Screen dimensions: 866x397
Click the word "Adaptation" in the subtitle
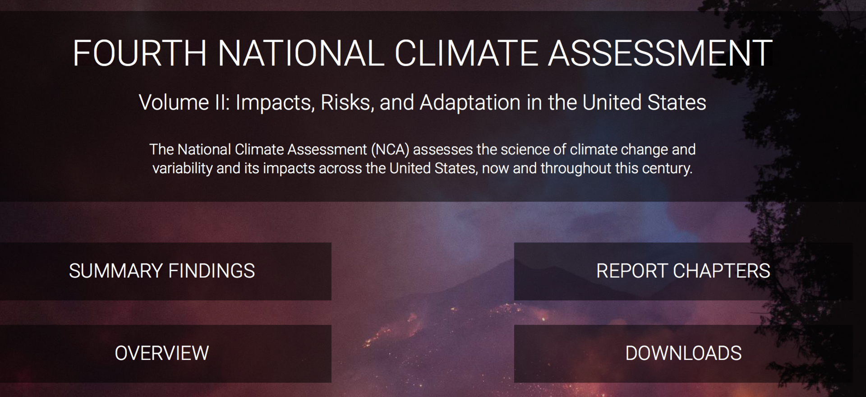pyautogui.click(x=470, y=102)
